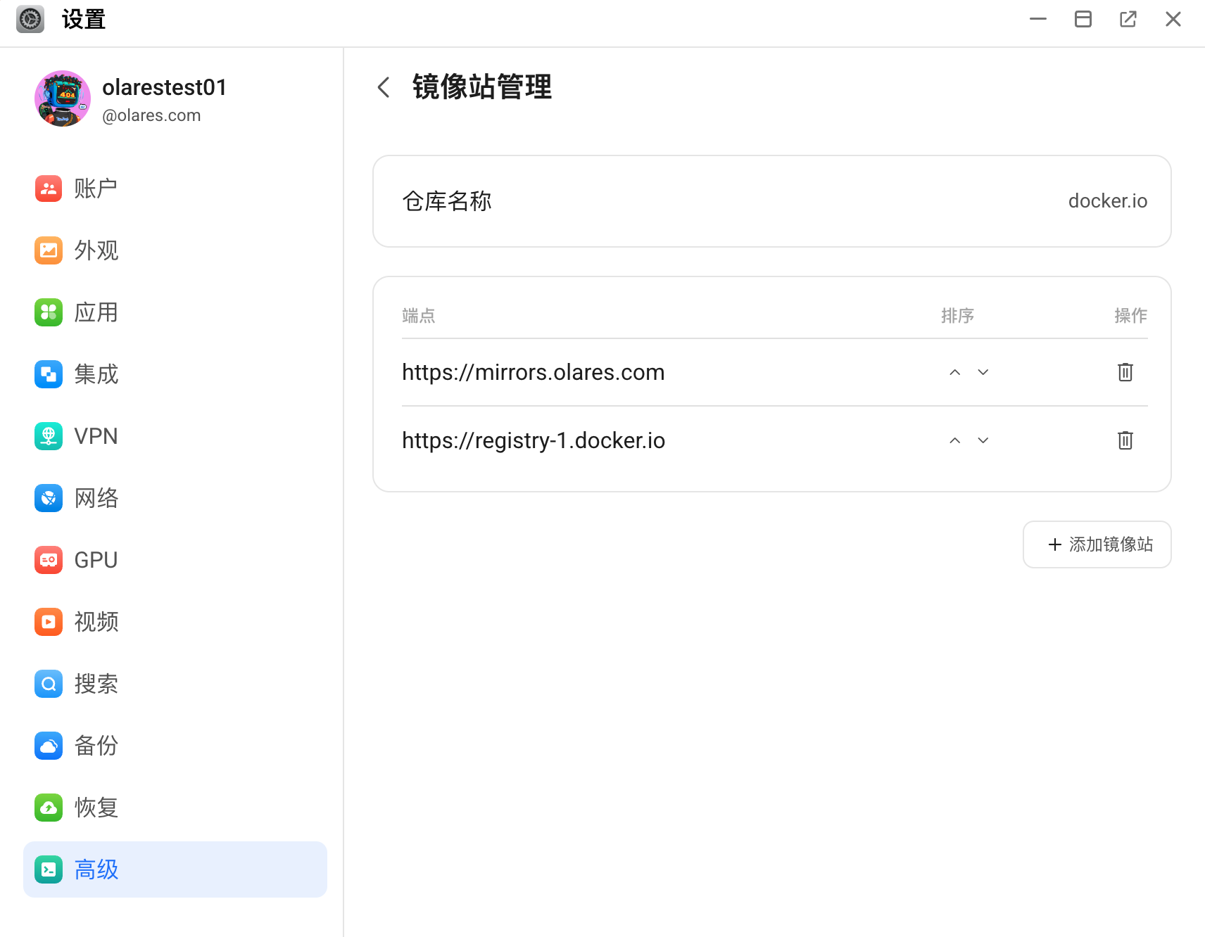Screen dimensions: 1205x937
Task: Select the 备份 backup icon
Action: [x=48, y=745]
